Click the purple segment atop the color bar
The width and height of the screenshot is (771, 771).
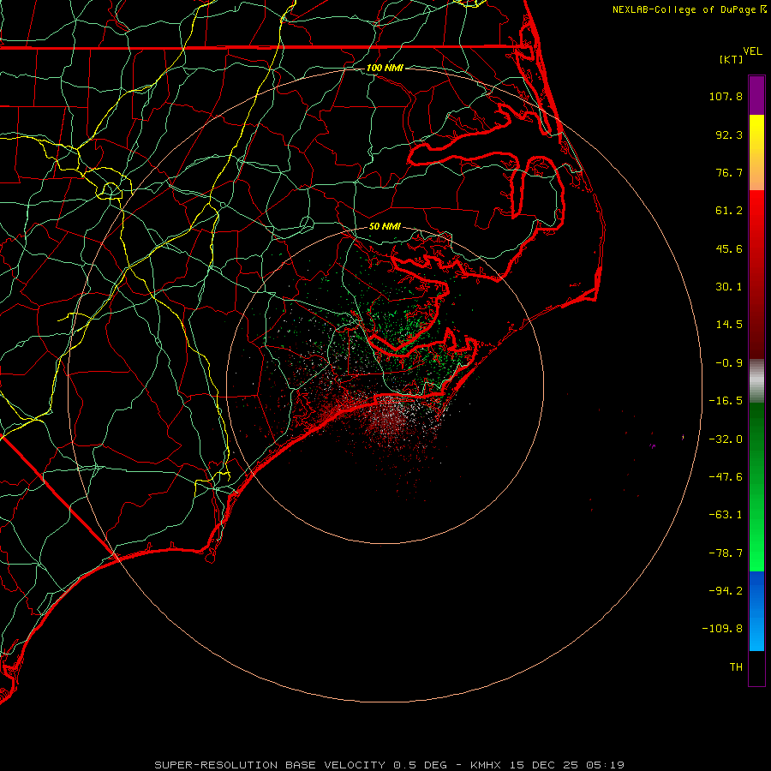tap(756, 95)
